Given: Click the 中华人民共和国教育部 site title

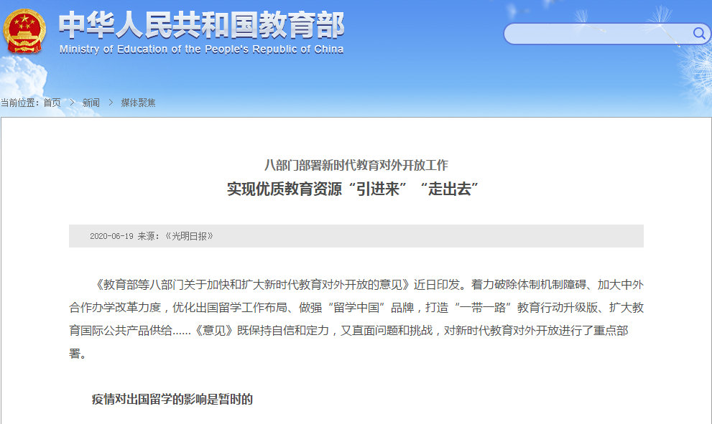Looking at the screenshot, I should (x=201, y=25).
